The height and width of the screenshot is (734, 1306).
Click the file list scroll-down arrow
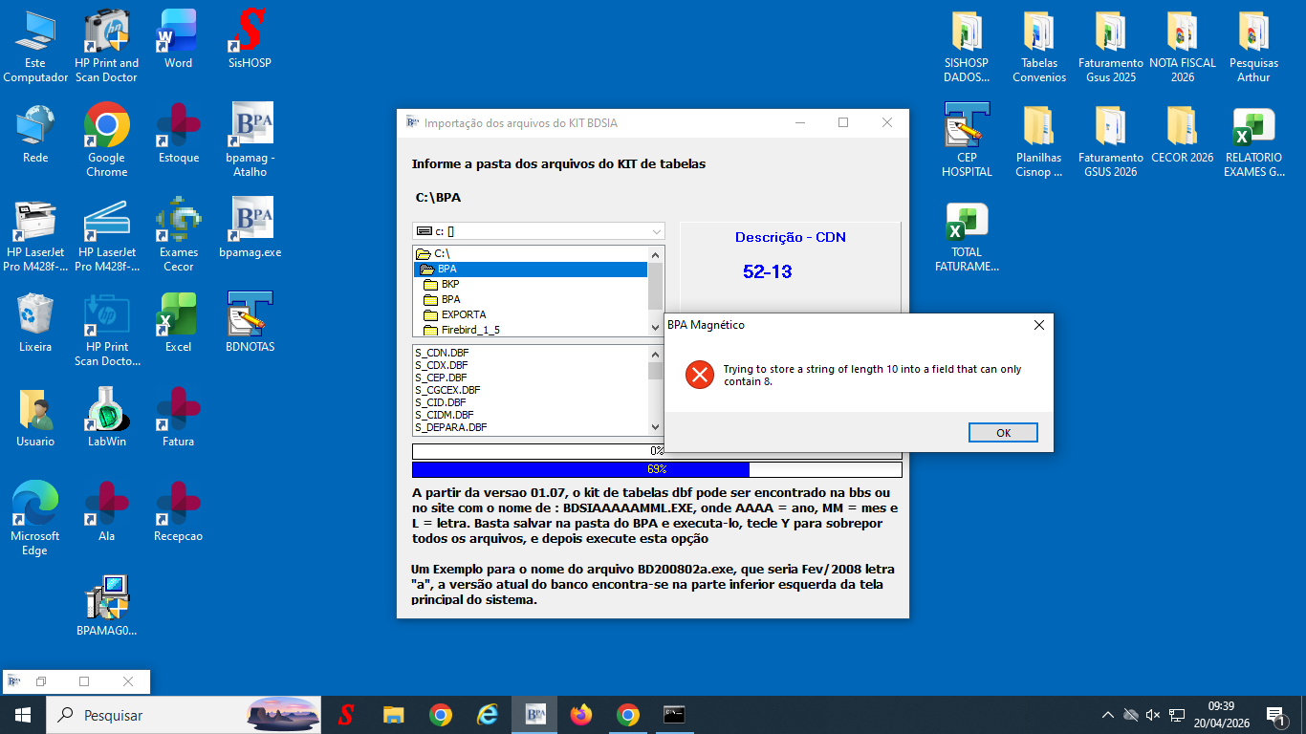[x=656, y=428]
